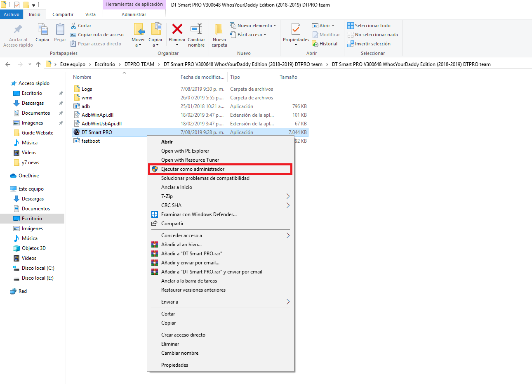Click No seleccionar nada

pyautogui.click(x=372, y=35)
